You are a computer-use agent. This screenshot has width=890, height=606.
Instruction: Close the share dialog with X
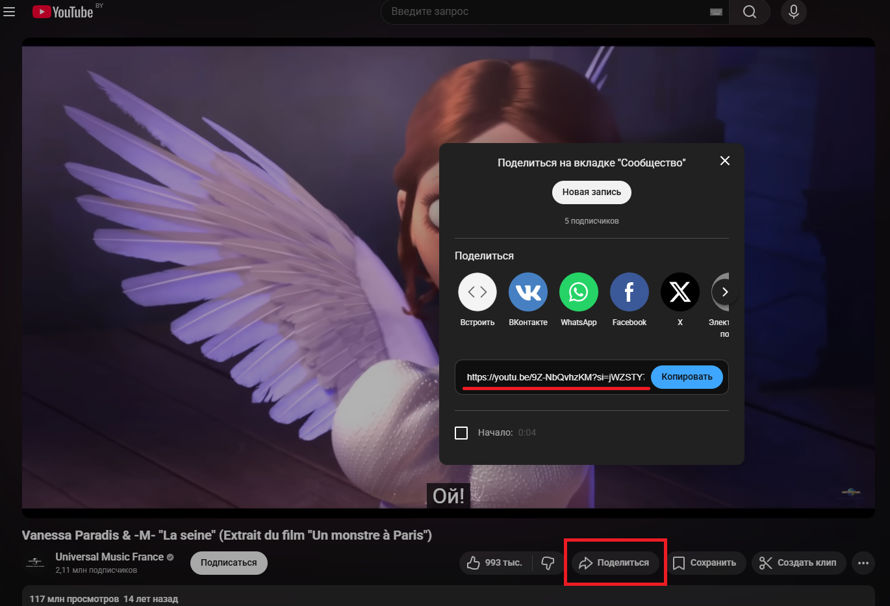click(x=725, y=161)
